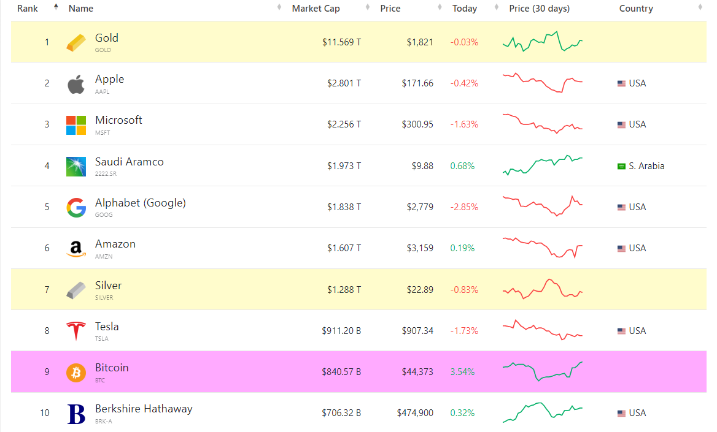
Task: Click the Name column header
Action: point(81,8)
